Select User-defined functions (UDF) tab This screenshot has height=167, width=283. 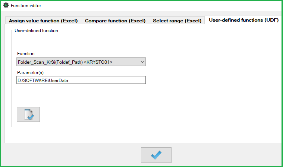point(243,20)
